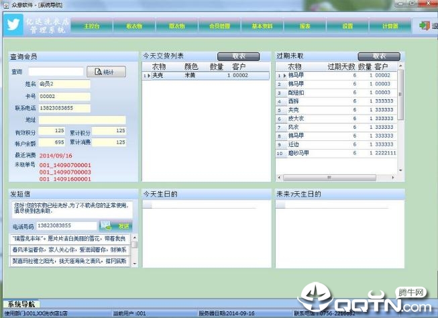This screenshot has height=318, width=438.
Task: Click up arrow of 过期未取 vertical scrollbar
Action: tap(400, 66)
